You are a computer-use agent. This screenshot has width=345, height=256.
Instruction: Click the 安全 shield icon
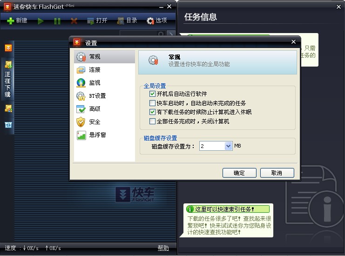81,122
